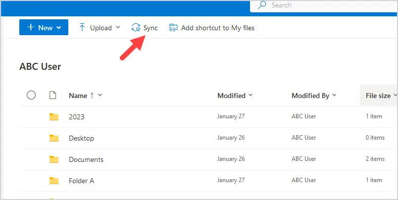Click January 26 in the Desktop row
The width and height of the screenshot is (398, 200).
(231, 138)
